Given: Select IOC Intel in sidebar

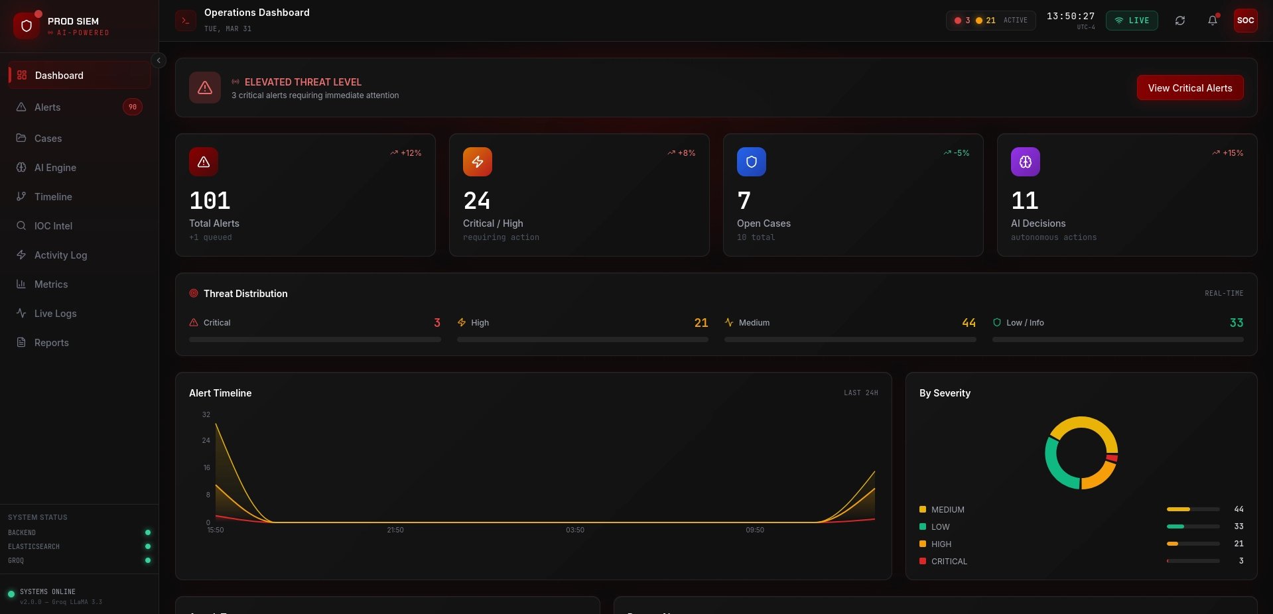Looking at the screenshot, I should coord(80,225).
